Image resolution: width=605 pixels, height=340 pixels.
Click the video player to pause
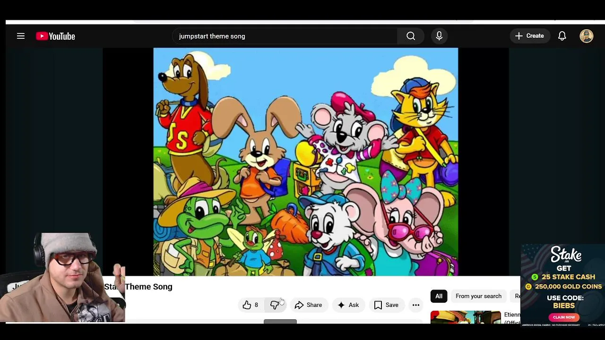pos(306,161)
